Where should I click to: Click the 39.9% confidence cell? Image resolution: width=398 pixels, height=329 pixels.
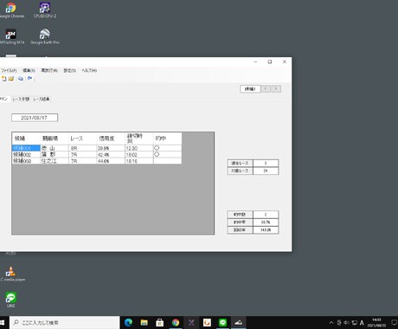pyautogui.click(x=111, y=148)
